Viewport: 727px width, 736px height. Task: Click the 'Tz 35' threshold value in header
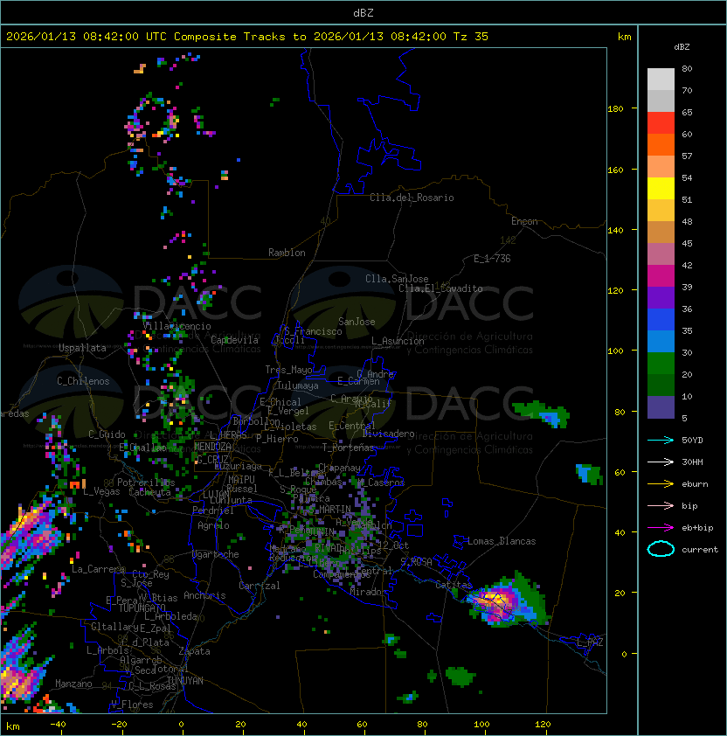pyautogui.click(x=471, y=37)
